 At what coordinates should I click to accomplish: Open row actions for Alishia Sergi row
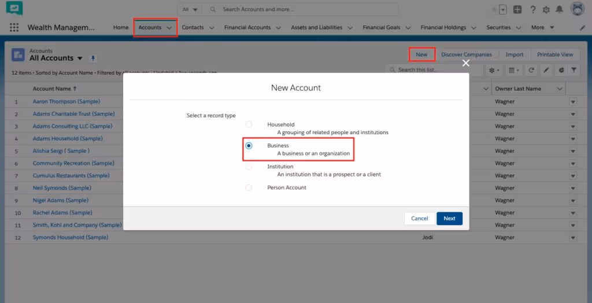tap(573, 151)
